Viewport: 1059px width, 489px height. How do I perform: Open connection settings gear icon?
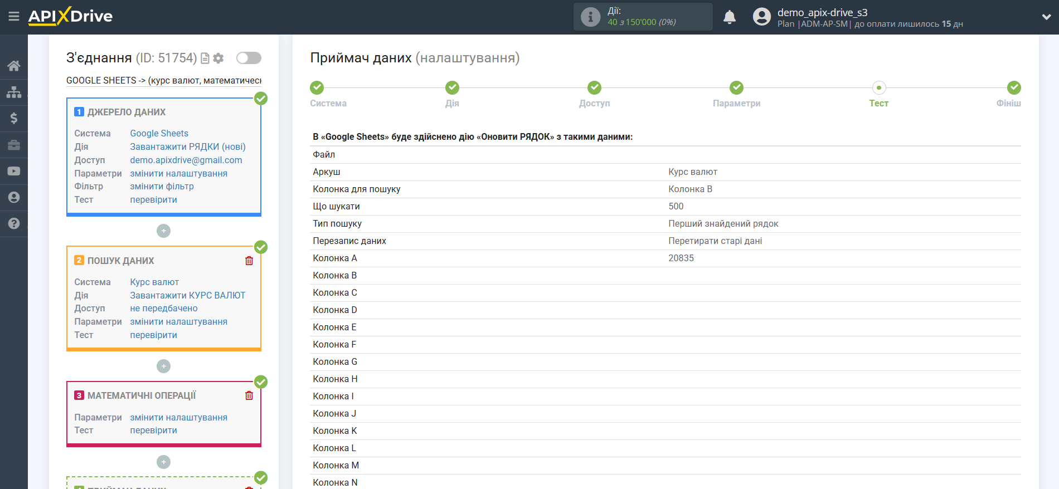pyautogui.click(x=218, y=58)
